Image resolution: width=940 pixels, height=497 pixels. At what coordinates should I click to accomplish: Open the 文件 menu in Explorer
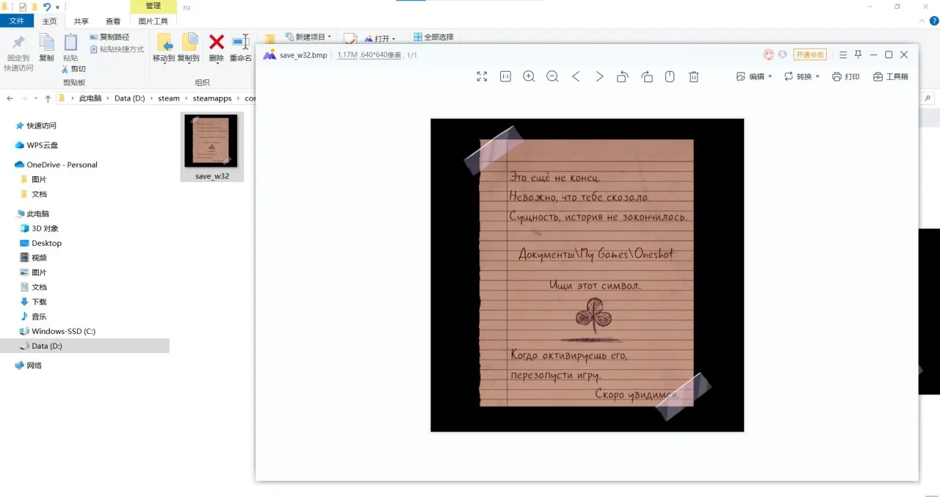point(16,21)
